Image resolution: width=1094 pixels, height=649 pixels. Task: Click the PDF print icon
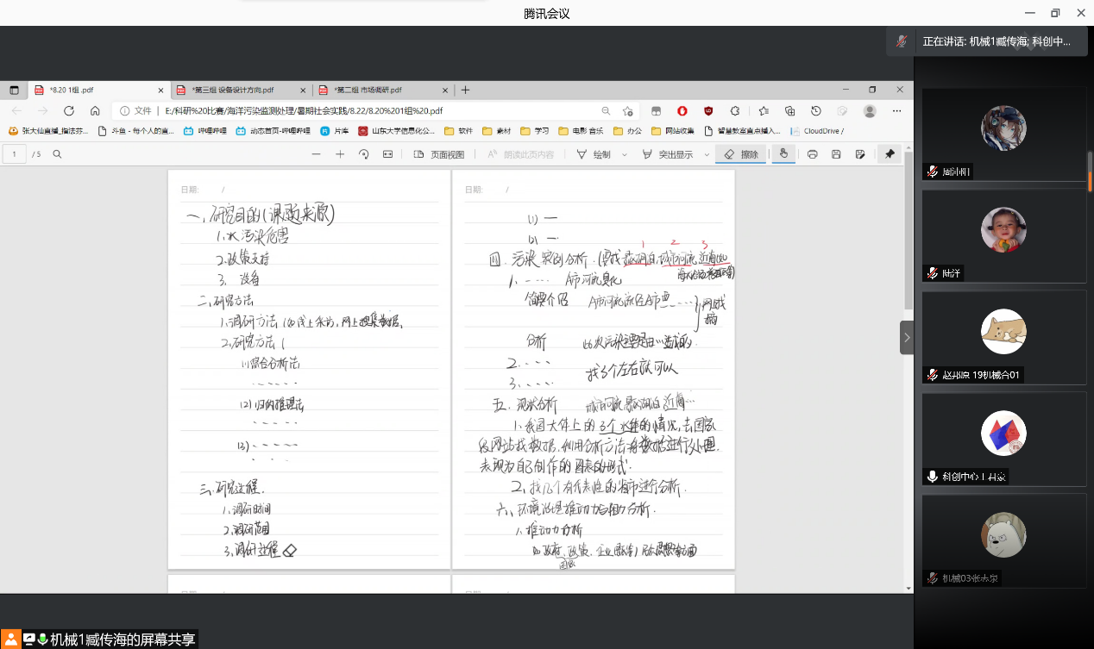[x=812, y=154]
